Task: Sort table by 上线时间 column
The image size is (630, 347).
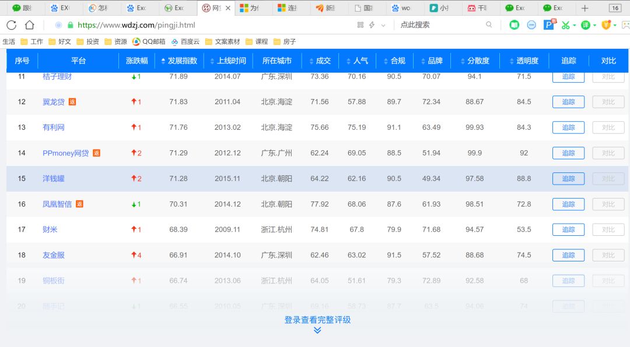Action: pos(228,61)
